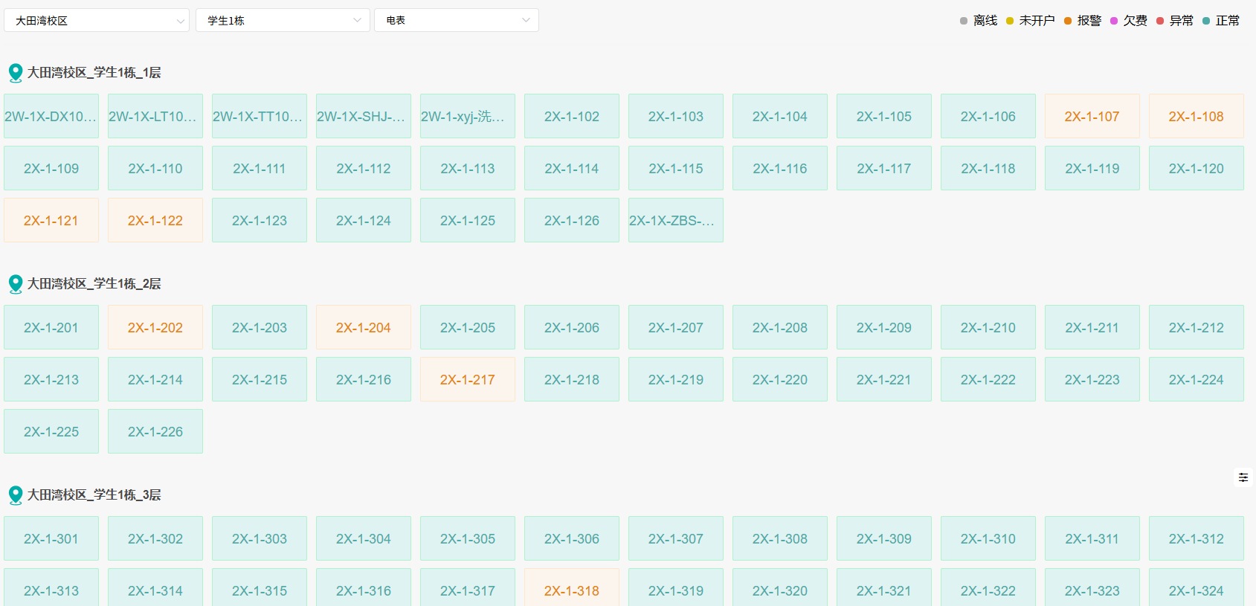Select room 2X-1-107 alarm tile
The image size is (1256, 606).
tap(1092, 117)
